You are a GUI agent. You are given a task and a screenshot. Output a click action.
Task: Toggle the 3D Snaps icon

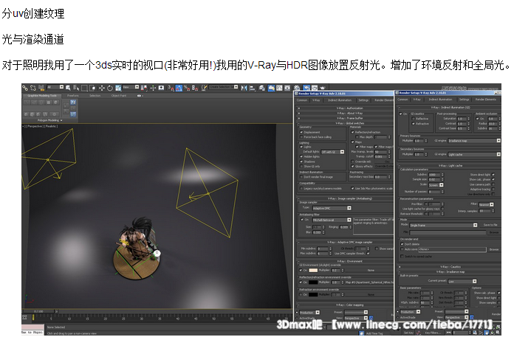pyautogui.click(x=171, y=88)
